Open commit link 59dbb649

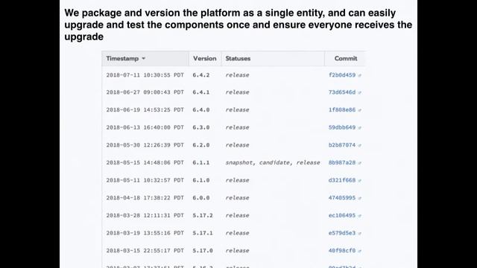pyautogui.click(x=342, y=127)
